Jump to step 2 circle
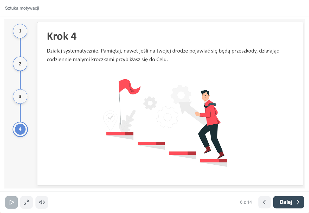 20,64
